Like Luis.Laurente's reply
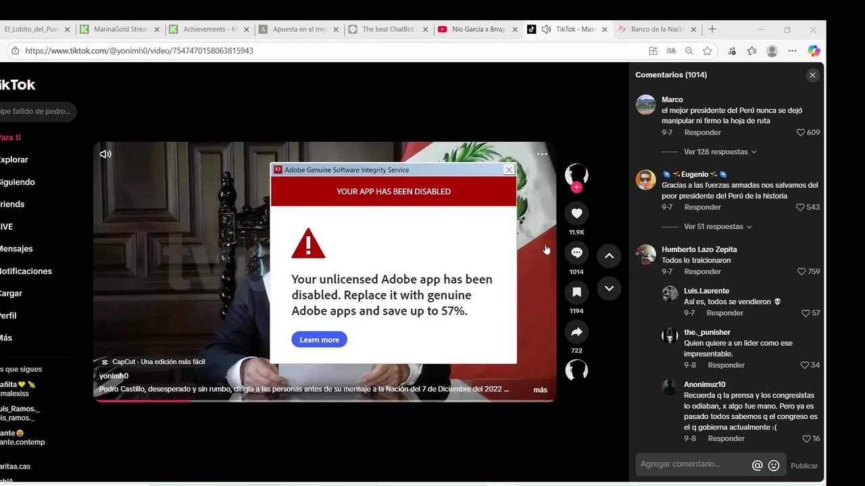Image resolution: width=865 pixels, height=486 pixels. (x=806, y=313)
